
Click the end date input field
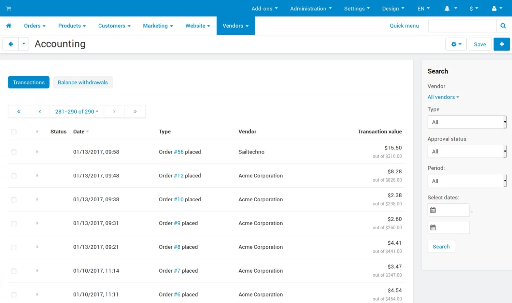tap(449, 228)
